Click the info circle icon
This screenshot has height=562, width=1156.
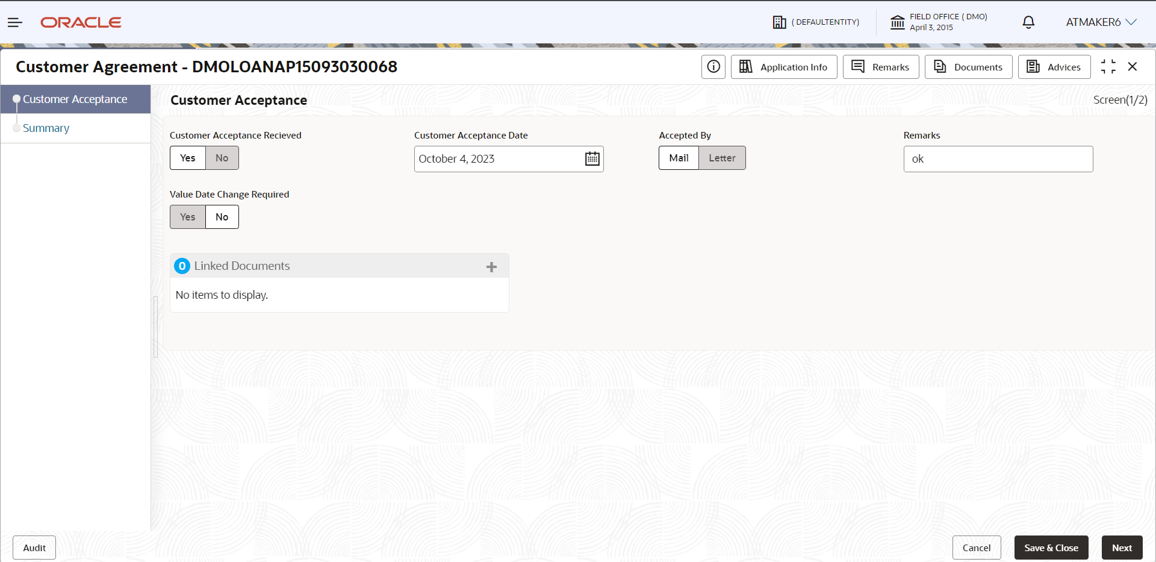tap(713, 67)
